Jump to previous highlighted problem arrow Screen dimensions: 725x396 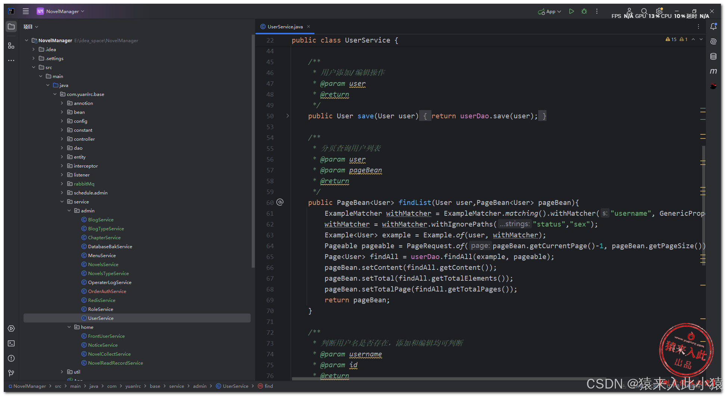click(693, 39)
